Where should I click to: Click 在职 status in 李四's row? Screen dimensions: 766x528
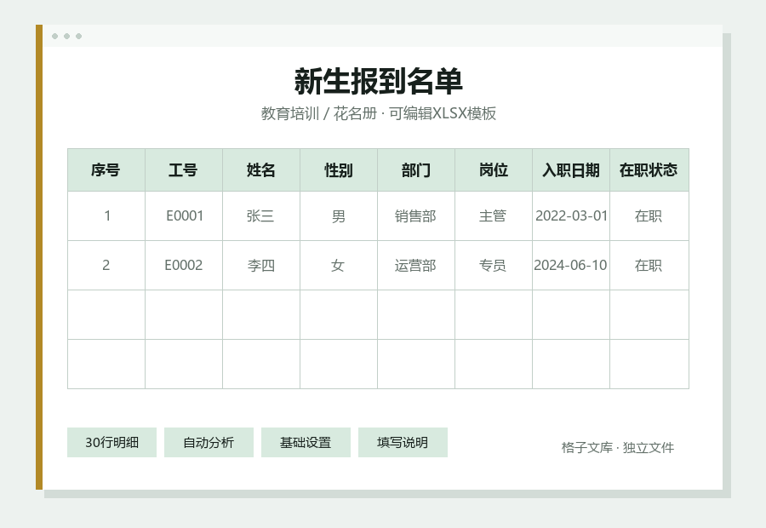coord(649,266)
